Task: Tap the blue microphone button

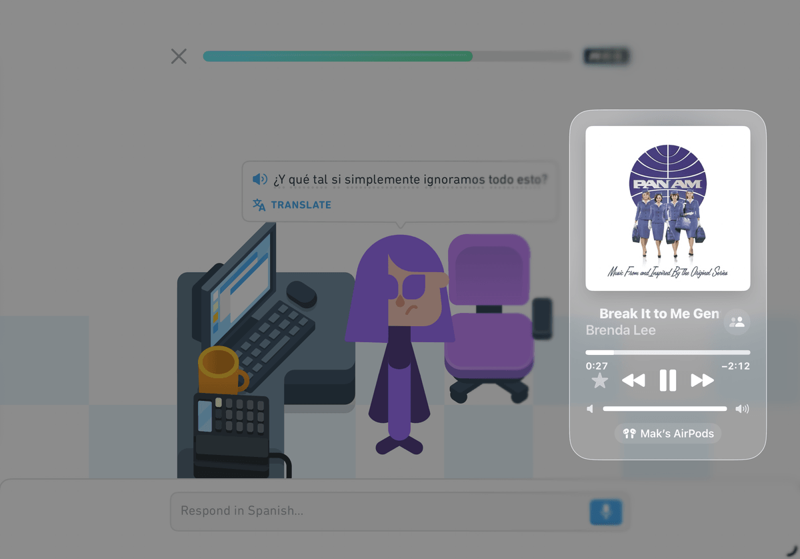Action: pos(606,512)
